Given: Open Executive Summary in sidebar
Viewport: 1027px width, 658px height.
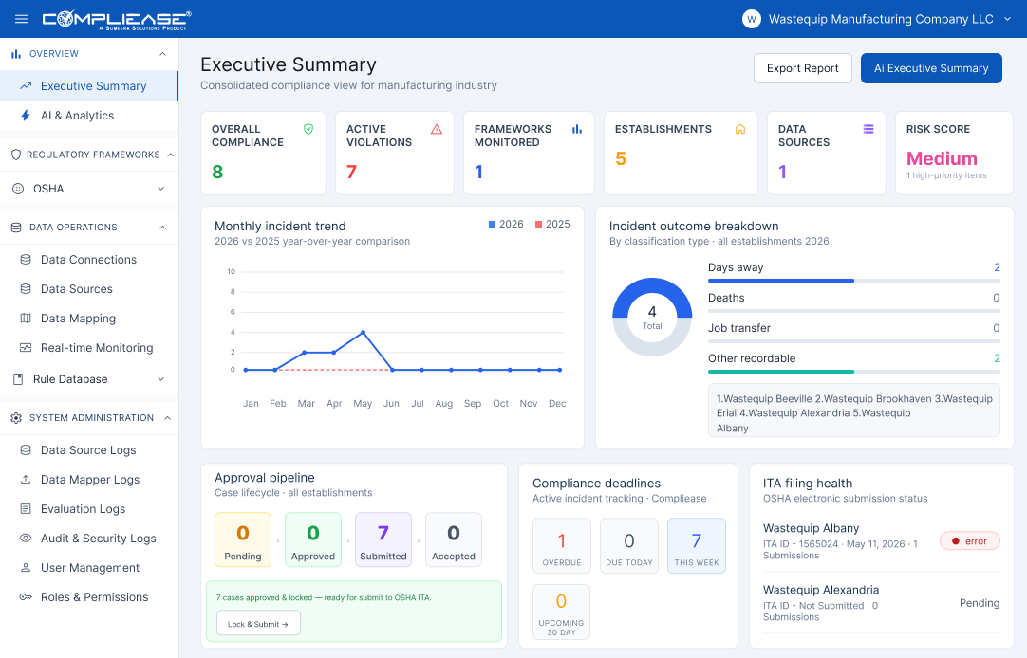Looking at the screenshot, I should click(x=88, y=85).
